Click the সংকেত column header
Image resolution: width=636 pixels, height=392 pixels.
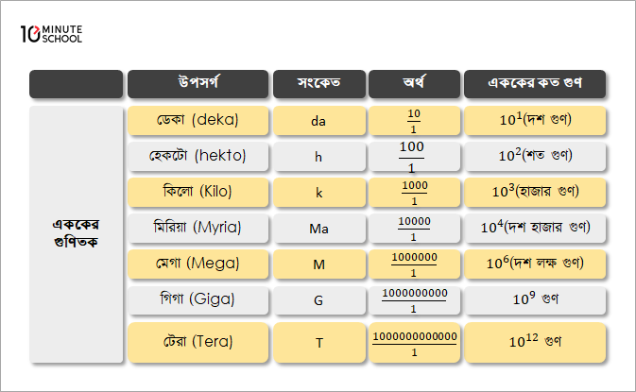318,84
